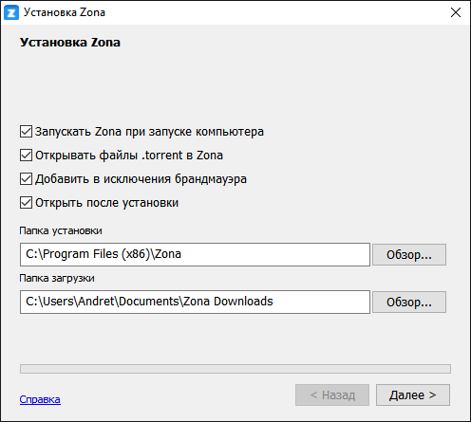
Task: Click the 'Папка загрузки' label
Action: (x=57, y=278)
